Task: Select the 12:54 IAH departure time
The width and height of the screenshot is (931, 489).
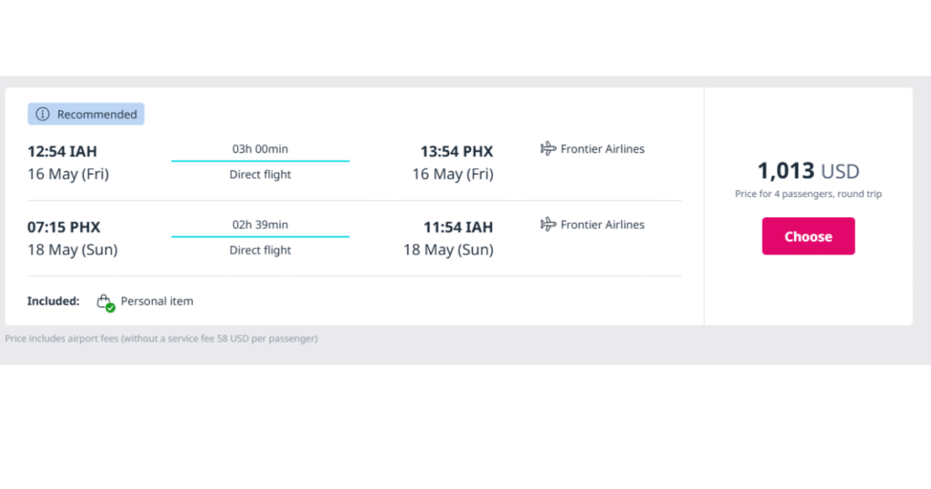Action: (63, 151)
